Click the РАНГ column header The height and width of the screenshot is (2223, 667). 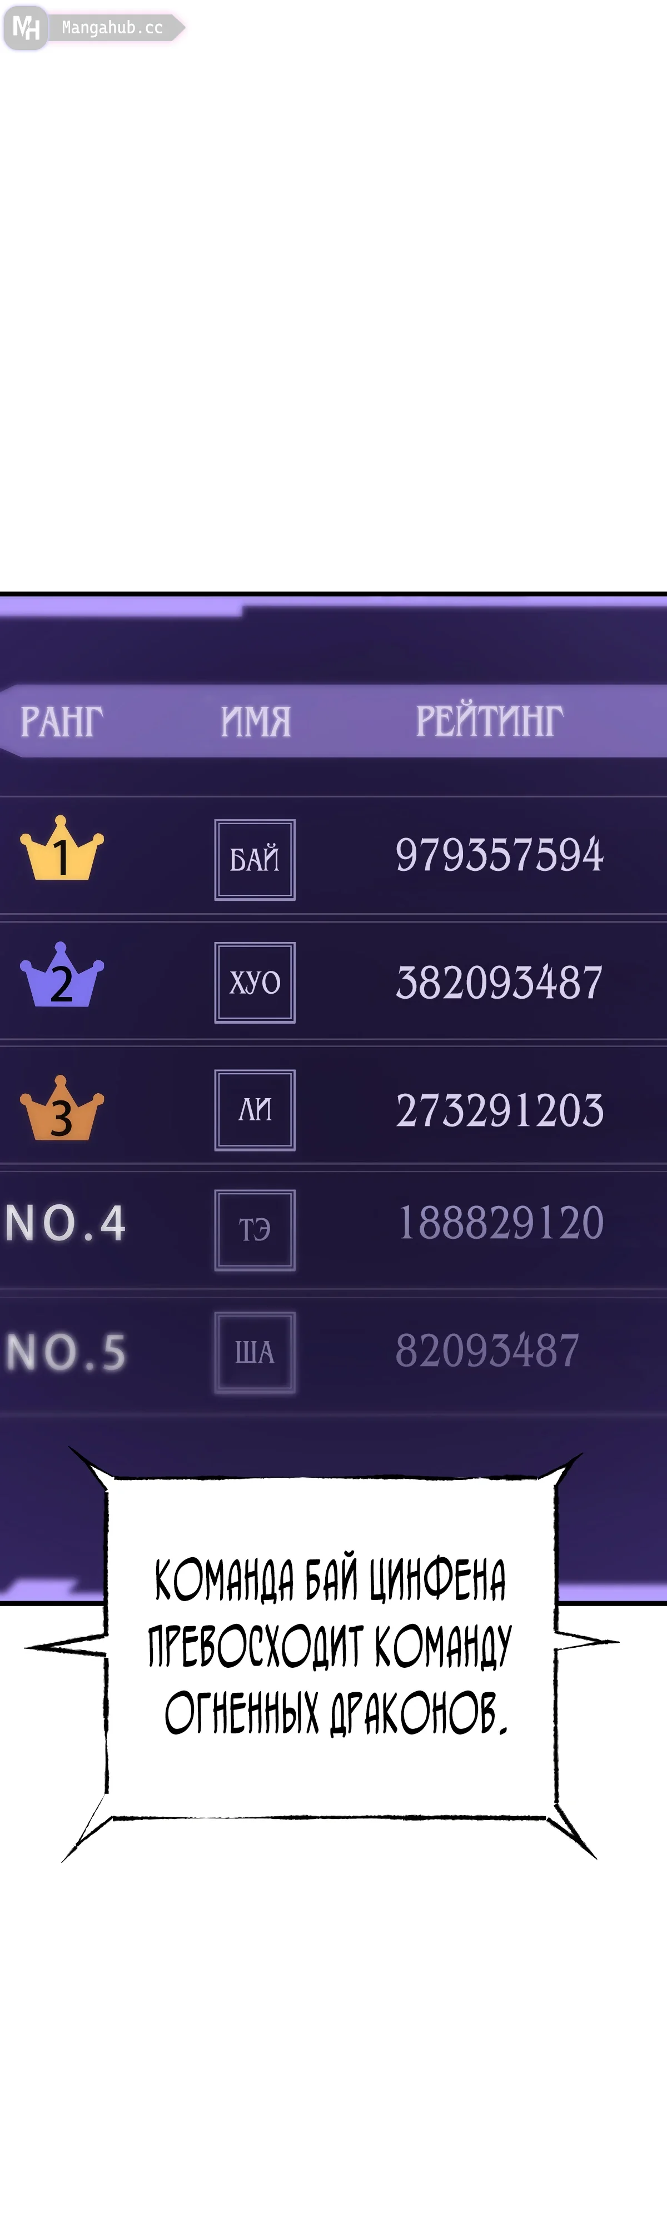click(x=61, y=721)
